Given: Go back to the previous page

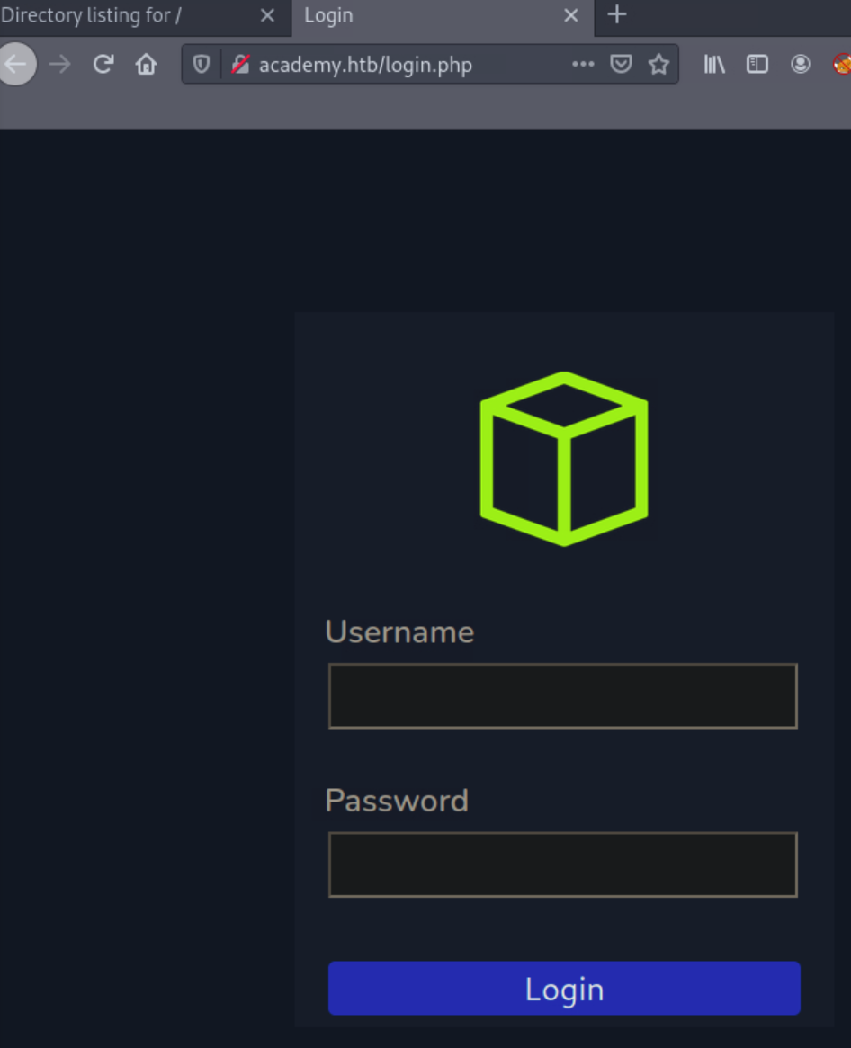Looking at the screenshot, I should pyautogui.click(x=16, y=64).
